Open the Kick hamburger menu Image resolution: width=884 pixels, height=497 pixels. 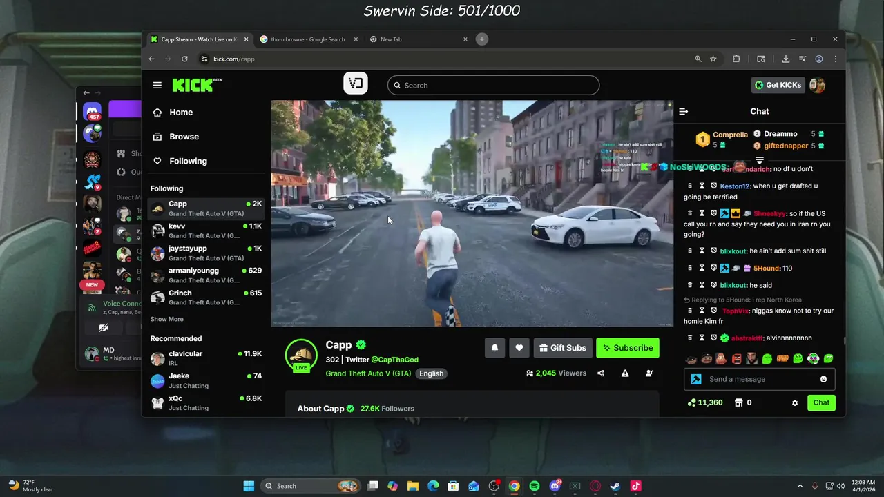click(157, 85)
